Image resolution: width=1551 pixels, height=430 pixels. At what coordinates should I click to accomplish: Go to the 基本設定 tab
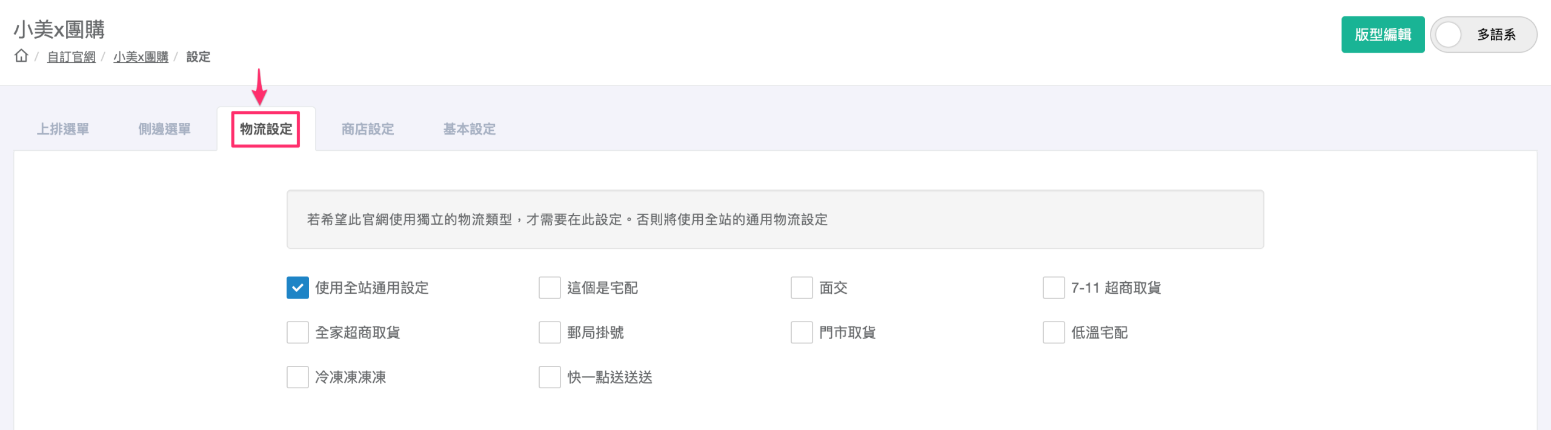(470, 129)
